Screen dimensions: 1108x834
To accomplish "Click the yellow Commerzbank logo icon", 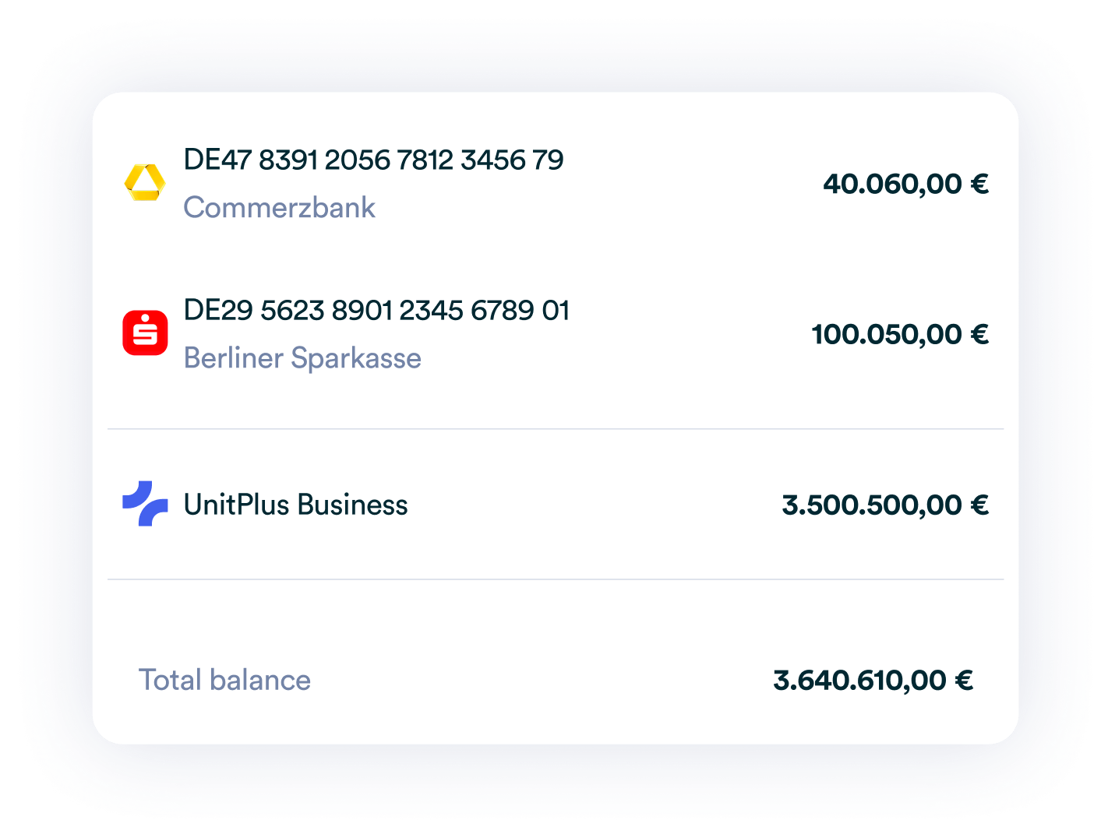I will tap(145, 183).
